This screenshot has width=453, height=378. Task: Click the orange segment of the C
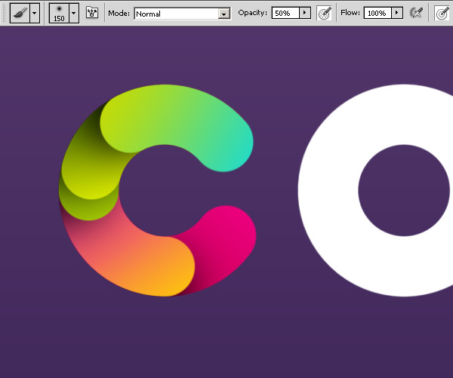coord(139,260)
